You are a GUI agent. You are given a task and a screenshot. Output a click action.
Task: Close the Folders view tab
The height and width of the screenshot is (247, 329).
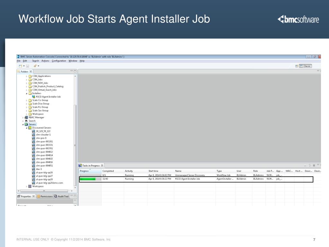(x=31, y=72)
